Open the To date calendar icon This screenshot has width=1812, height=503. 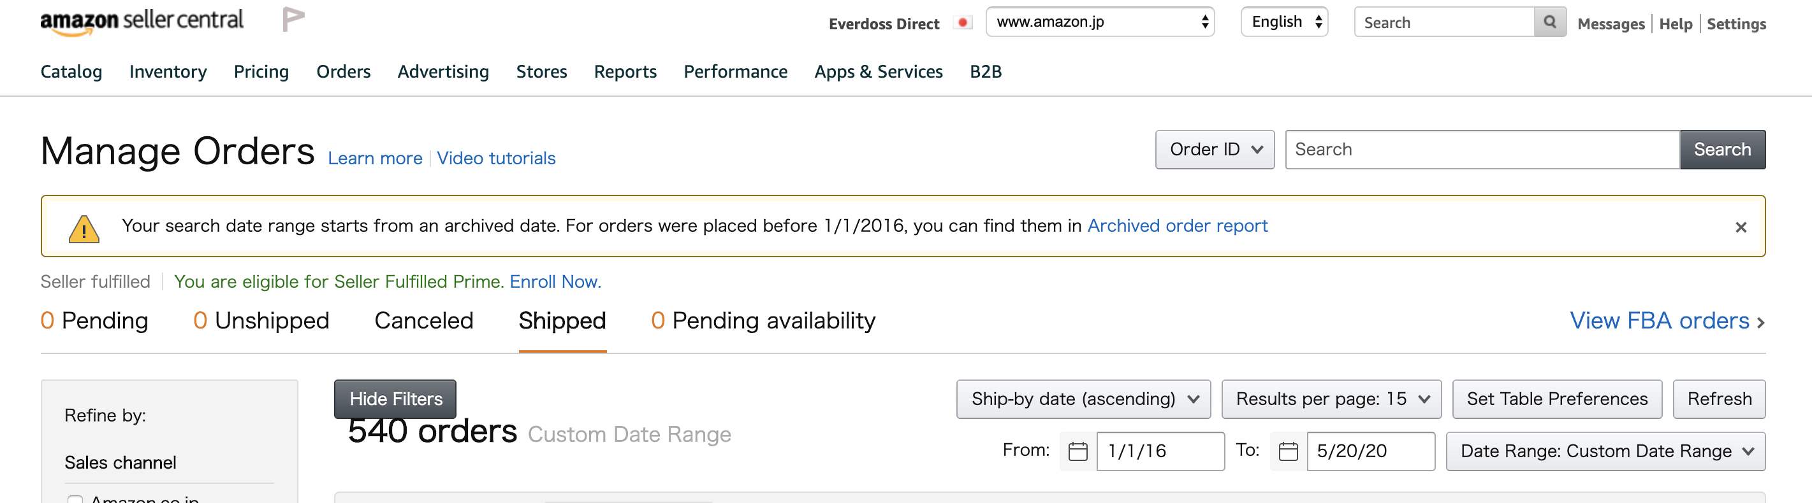point(1288,451)
